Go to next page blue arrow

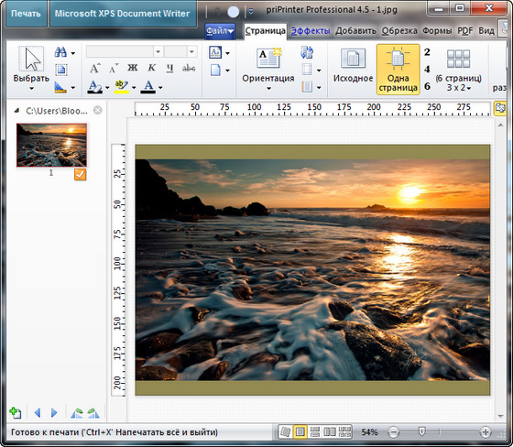(x=54, y=413)
